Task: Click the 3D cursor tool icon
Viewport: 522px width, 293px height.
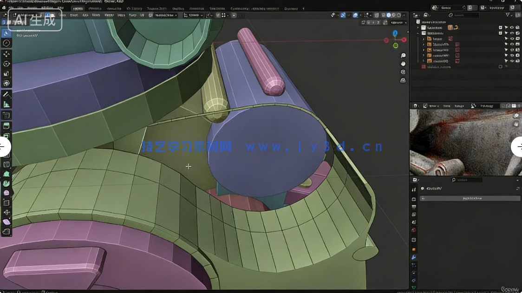Action: pos(7,42)
